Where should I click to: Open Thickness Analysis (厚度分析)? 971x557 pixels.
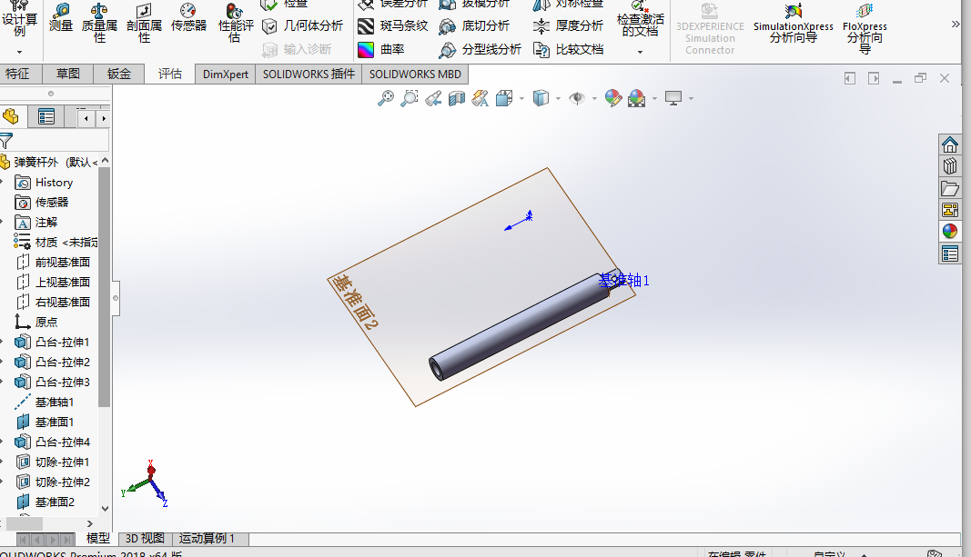coord(568,26)
